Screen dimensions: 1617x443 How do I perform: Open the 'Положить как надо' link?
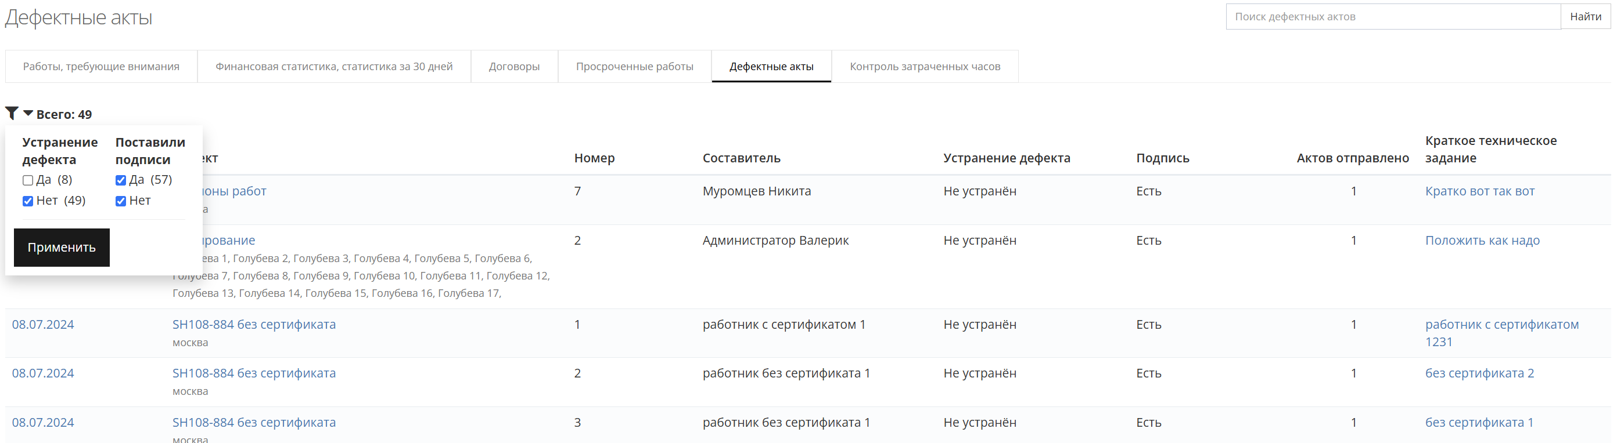point(1482,241)
